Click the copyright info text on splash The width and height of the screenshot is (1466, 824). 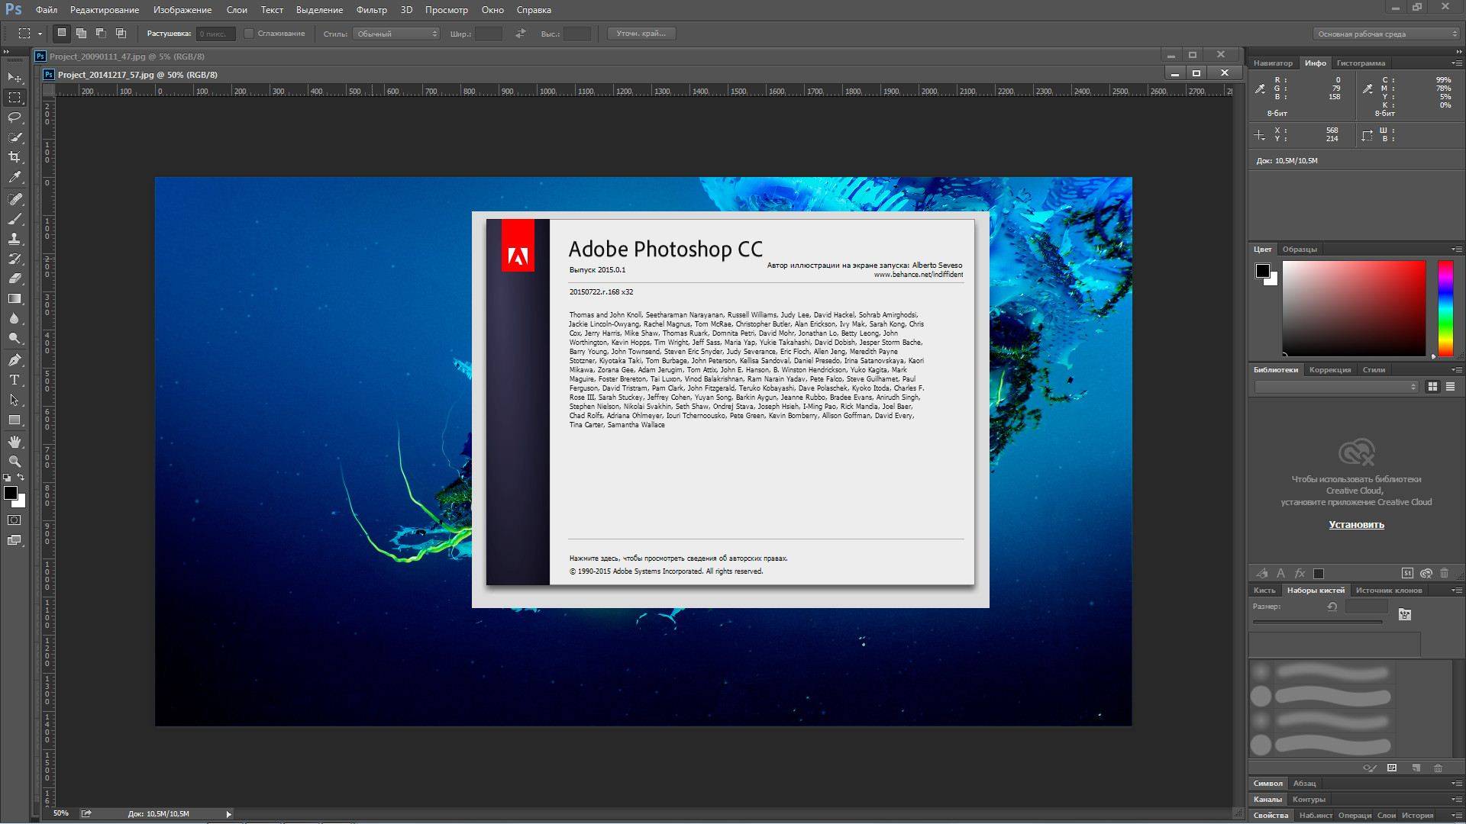pos(678,558)
